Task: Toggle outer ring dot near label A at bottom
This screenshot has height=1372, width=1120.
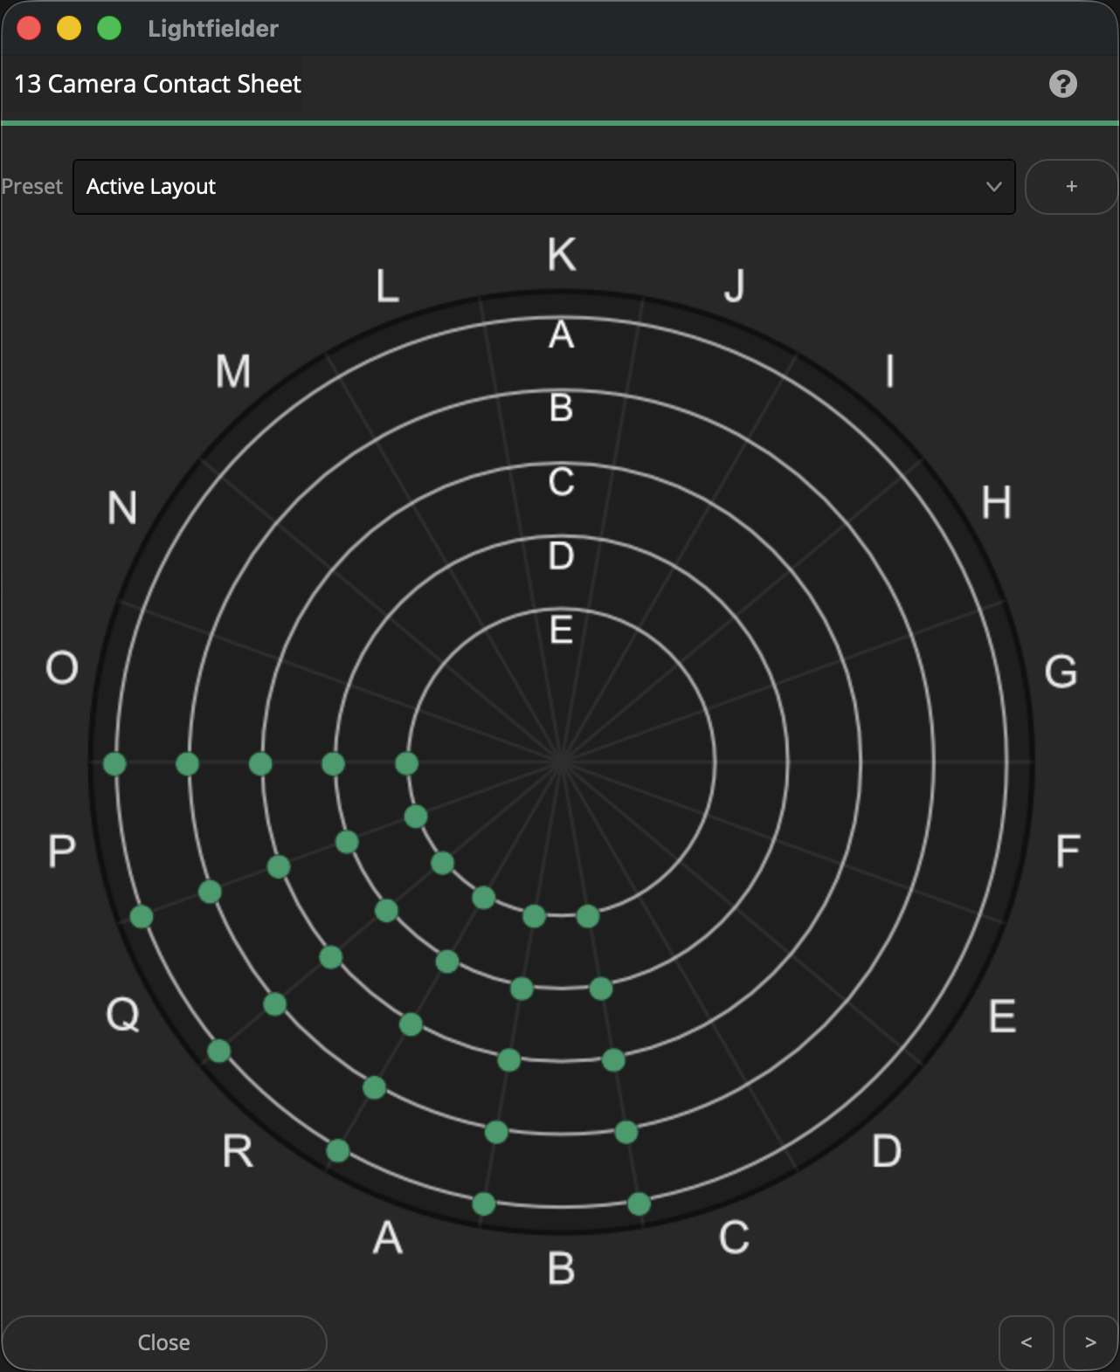Action: (x=484, y=1204)
